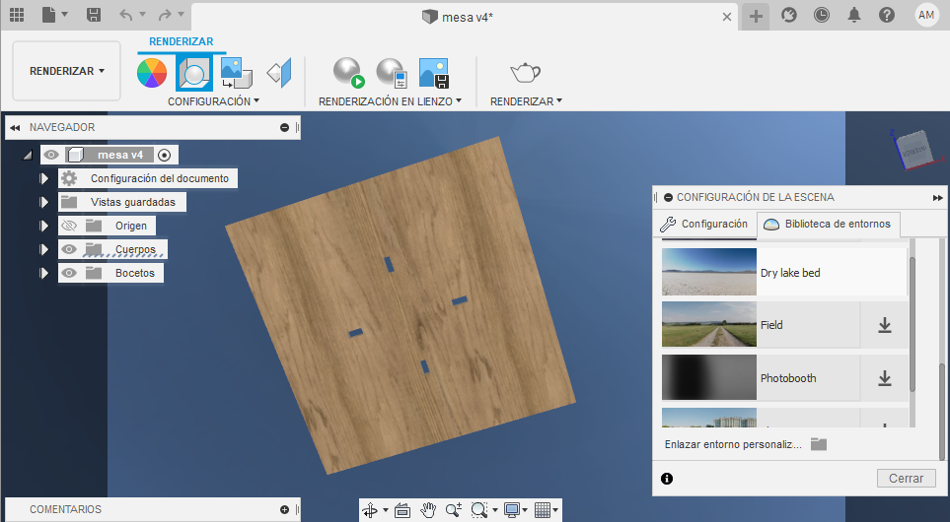The width and height of the screenshot is (950, 522).
Task: Click the ViewCube in viewport corner
Action: [914, 149]
